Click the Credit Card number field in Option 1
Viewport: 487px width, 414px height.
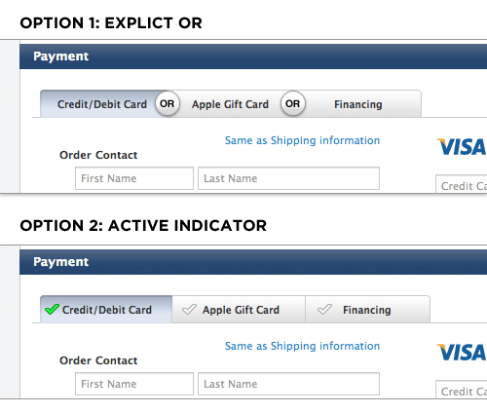(462, 184)
